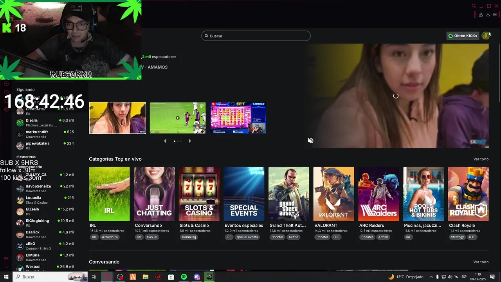Open File Explorer from taskbar
Screen dimensions: 501x282
point(146,277)
